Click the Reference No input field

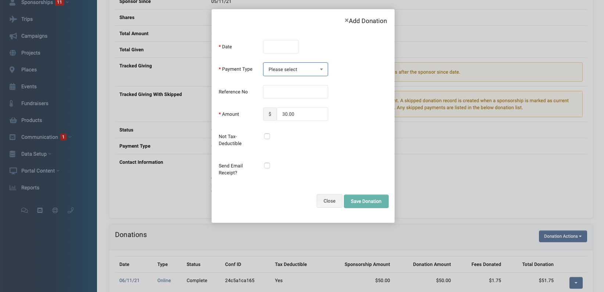(x=295, y=92)
